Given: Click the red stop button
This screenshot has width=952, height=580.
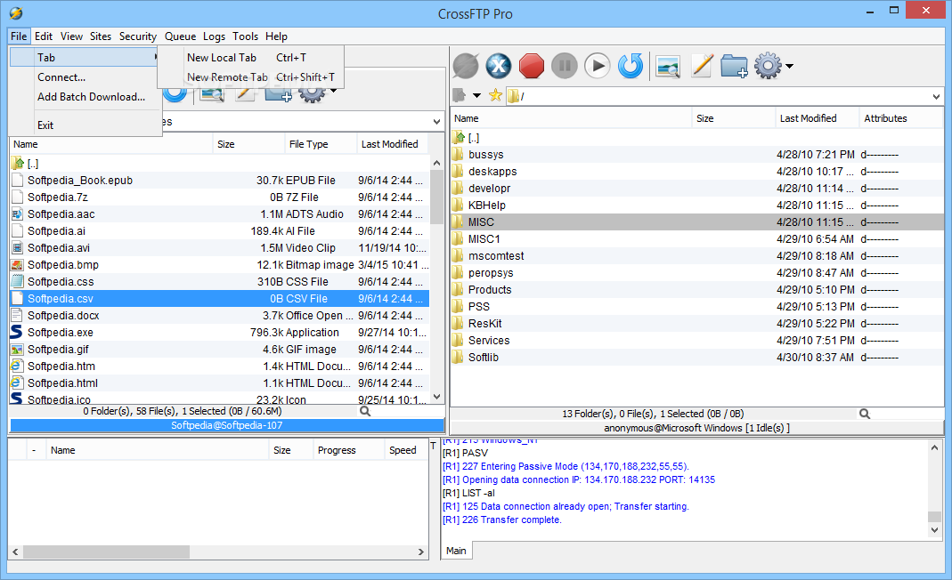Looking at the screenshot, I should 532,66.
